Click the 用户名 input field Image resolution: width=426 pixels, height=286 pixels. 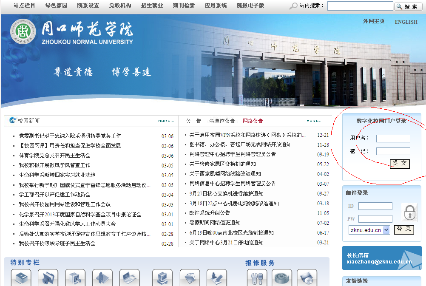point(393,139)
